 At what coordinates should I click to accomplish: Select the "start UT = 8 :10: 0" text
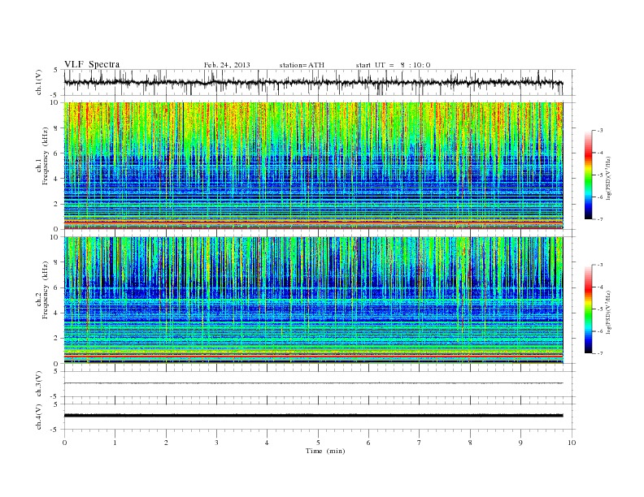(x=393, y=65)
